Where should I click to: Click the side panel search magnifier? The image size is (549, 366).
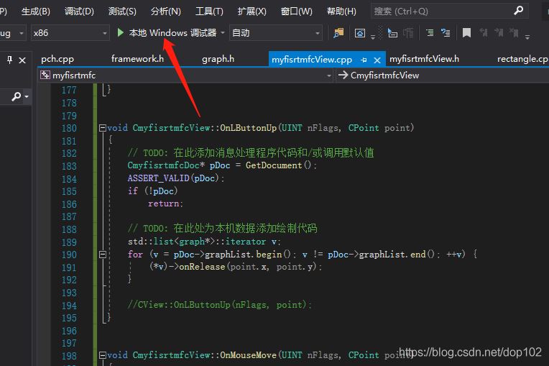16,96
